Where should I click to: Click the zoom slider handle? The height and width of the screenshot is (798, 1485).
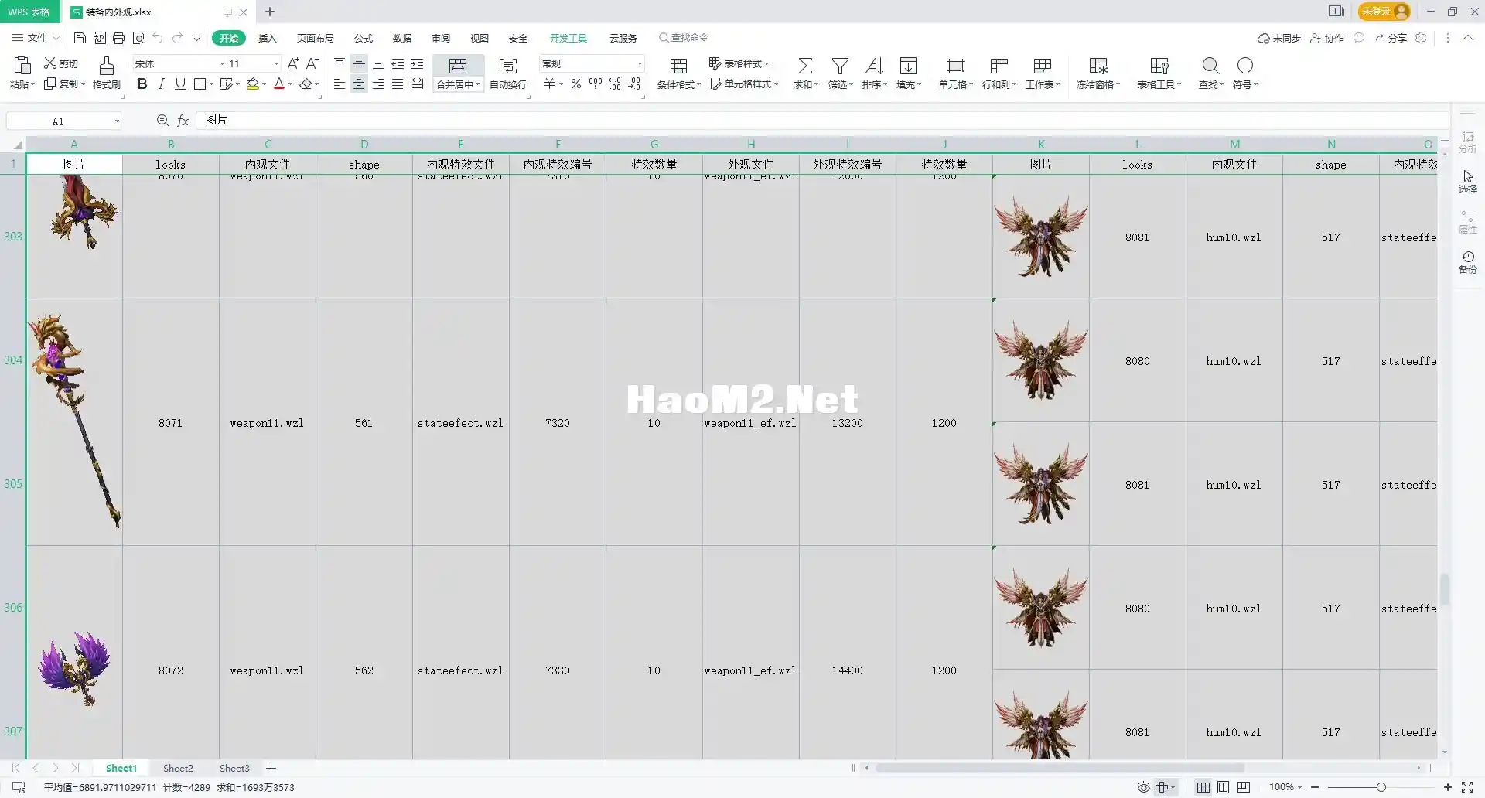click(x=1381, y=787)
